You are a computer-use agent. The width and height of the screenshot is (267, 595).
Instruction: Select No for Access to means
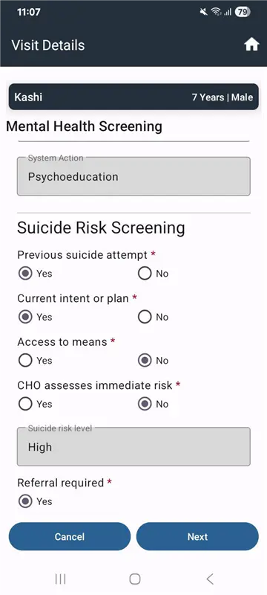pyautogui.click(x=145, y=361)
